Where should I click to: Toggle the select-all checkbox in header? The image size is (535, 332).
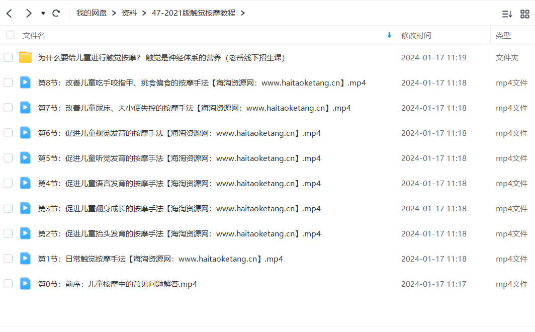pyautogui.click(x=10, y=35)
